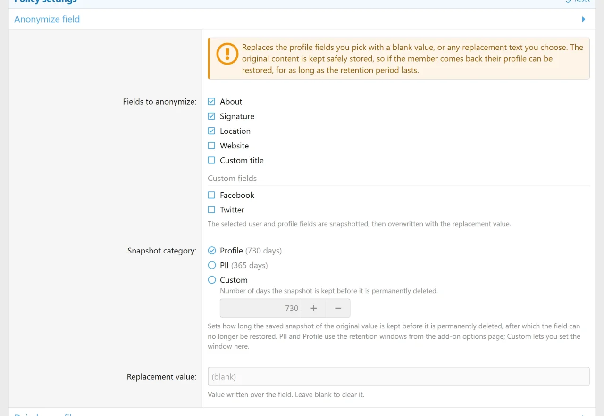Image resolution: width=604 pixels, height=416 pixels.
Task: Choose the PII (365 days) radio option
Action: click(x=212, y=265)
